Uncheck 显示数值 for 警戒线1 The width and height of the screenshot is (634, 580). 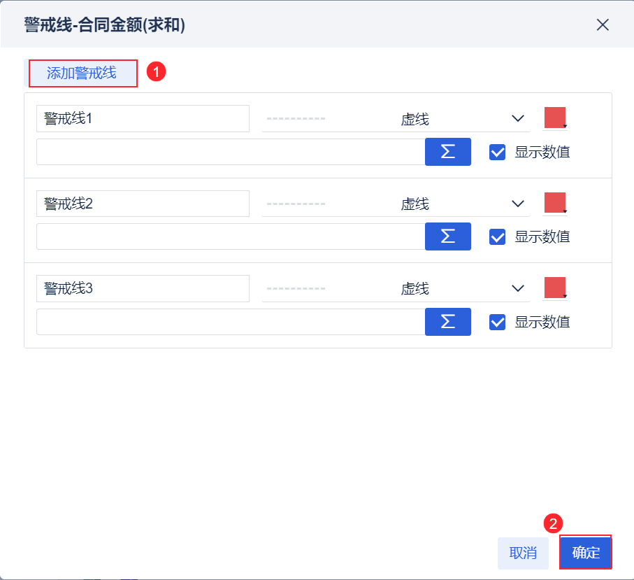tap(498, 153)
